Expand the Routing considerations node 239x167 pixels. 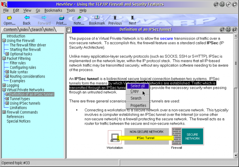(x=7, y=76)
